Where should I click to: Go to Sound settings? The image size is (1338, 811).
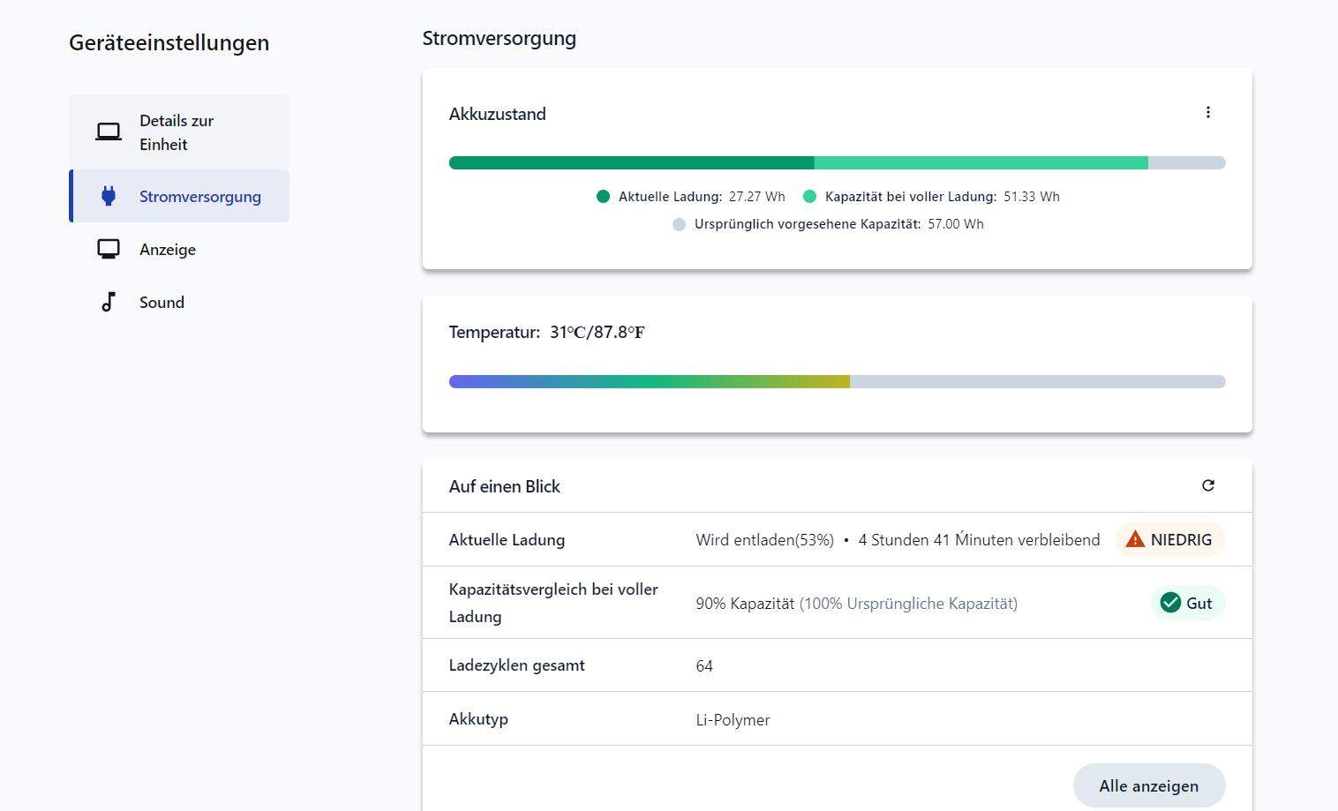(162, 303)
